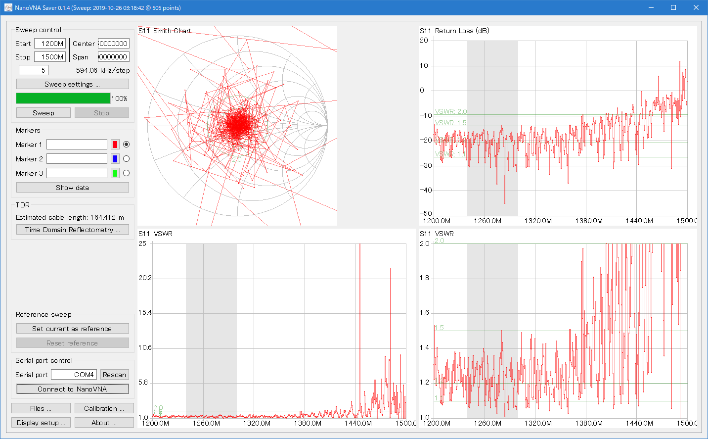This screenshot has width=708, height=439.
Task: Click the Center frequency field
Action: point(114,44)
